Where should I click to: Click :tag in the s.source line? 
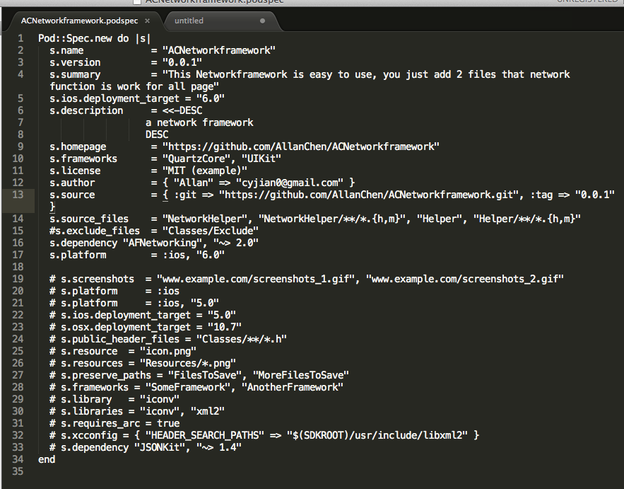[541, 195]
